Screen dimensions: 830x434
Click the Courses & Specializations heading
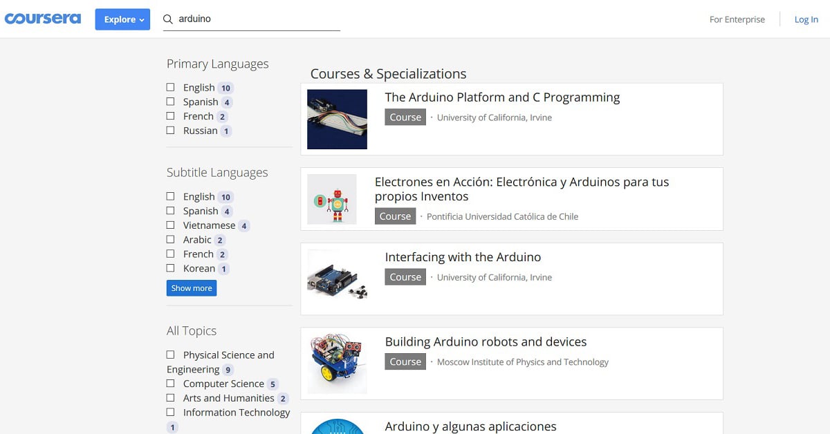pyautogui.click(x=388, y=74)
